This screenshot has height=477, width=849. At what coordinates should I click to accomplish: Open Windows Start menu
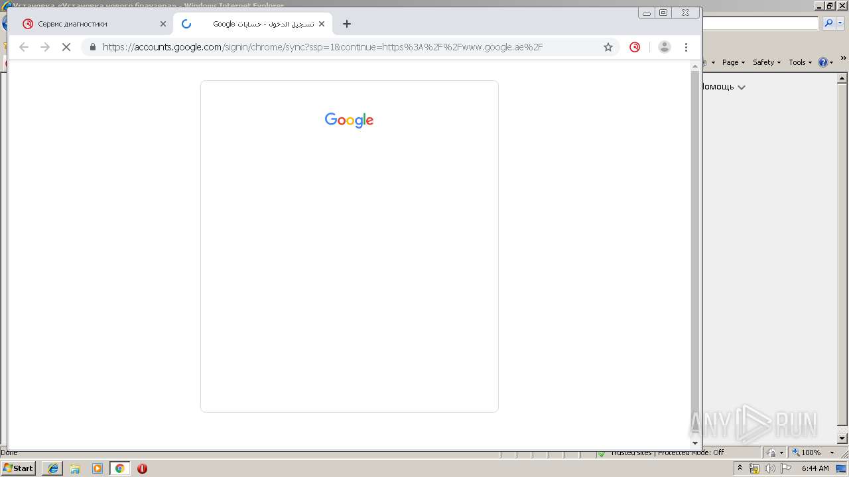point(19,468)
